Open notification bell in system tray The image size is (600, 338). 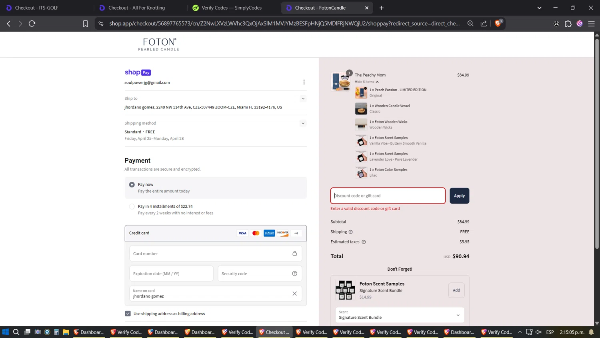(591, 332)
